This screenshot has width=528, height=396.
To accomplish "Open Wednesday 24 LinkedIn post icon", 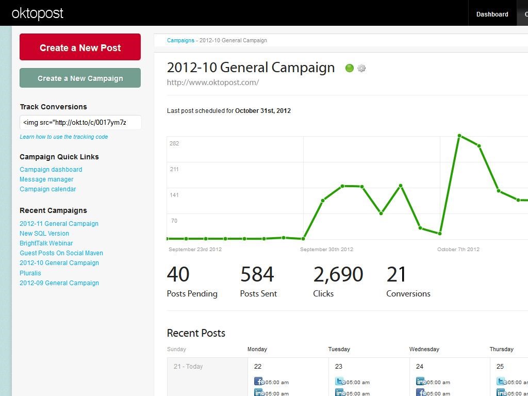I will tap(421, 381).
